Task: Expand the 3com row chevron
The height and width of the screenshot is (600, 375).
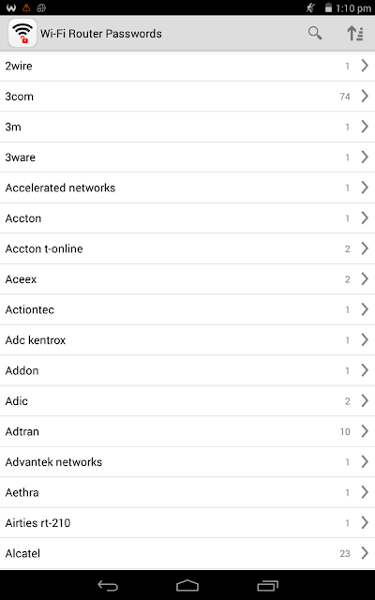Action: (x=365, y=96)
